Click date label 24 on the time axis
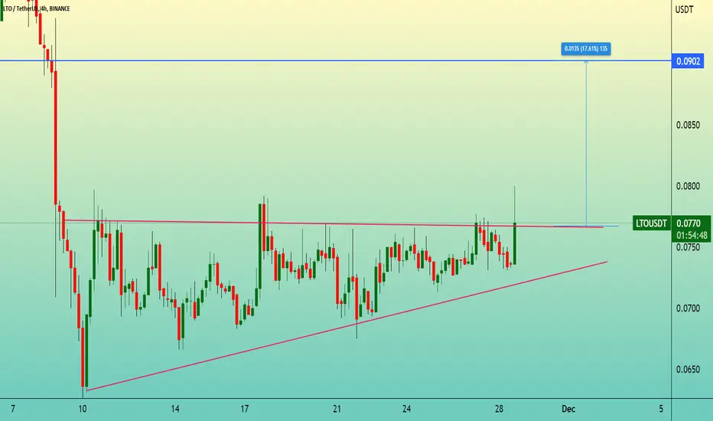 click(x=406, y=409)
